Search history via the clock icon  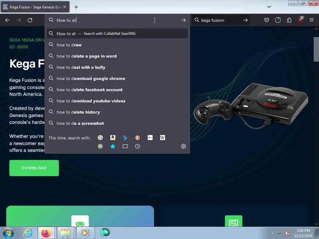[x=137, y=146]
